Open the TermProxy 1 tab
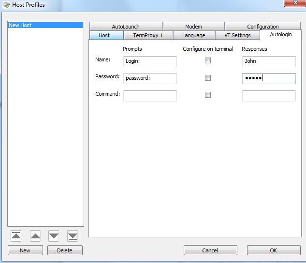This screenshot has height=263, width=306. pos(148,35)
